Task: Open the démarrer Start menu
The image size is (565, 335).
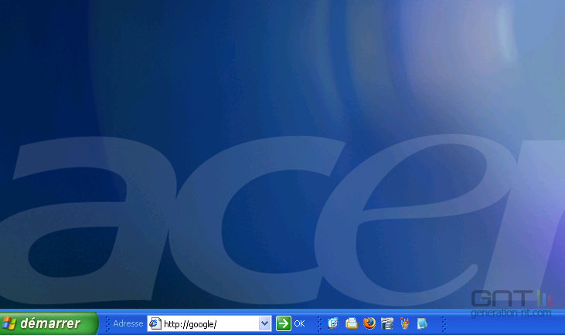Action: click(49, 323)
